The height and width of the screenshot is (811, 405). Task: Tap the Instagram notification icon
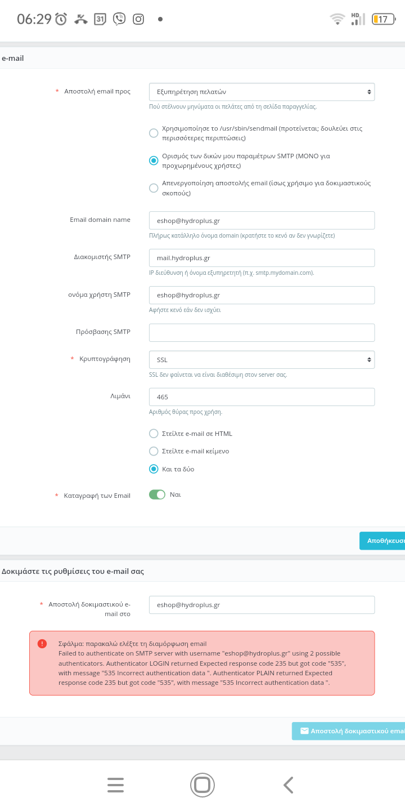pyautogui.click(x=138, y=19)
